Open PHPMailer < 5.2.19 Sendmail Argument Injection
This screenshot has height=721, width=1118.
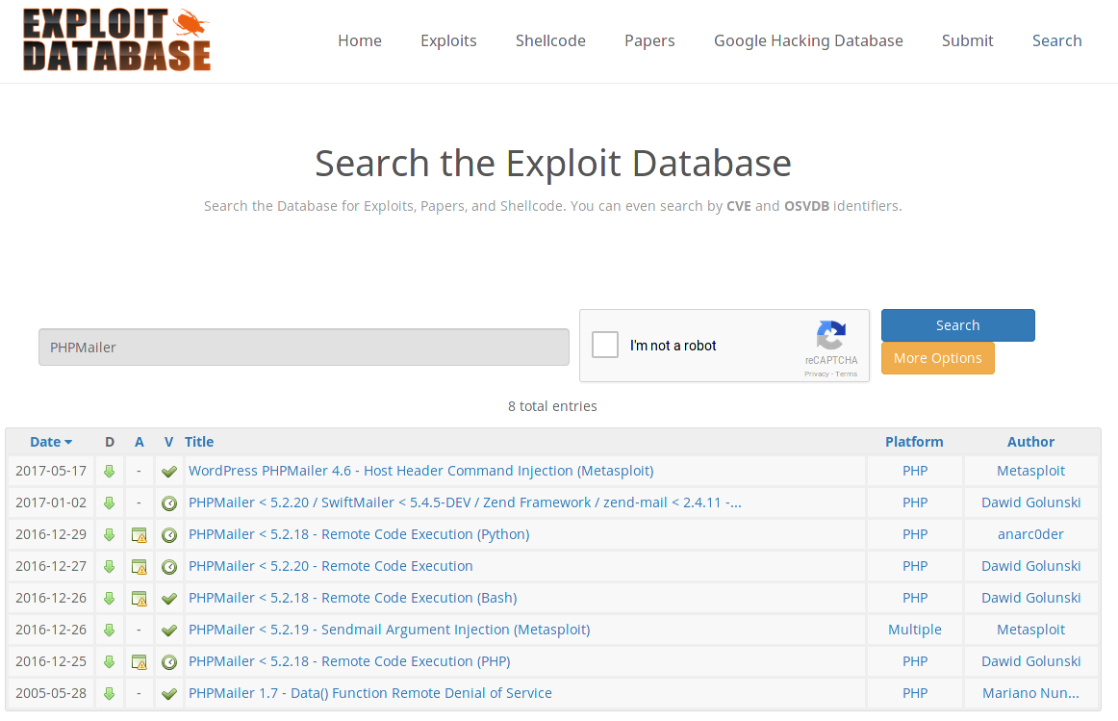[x=390, y=630]
